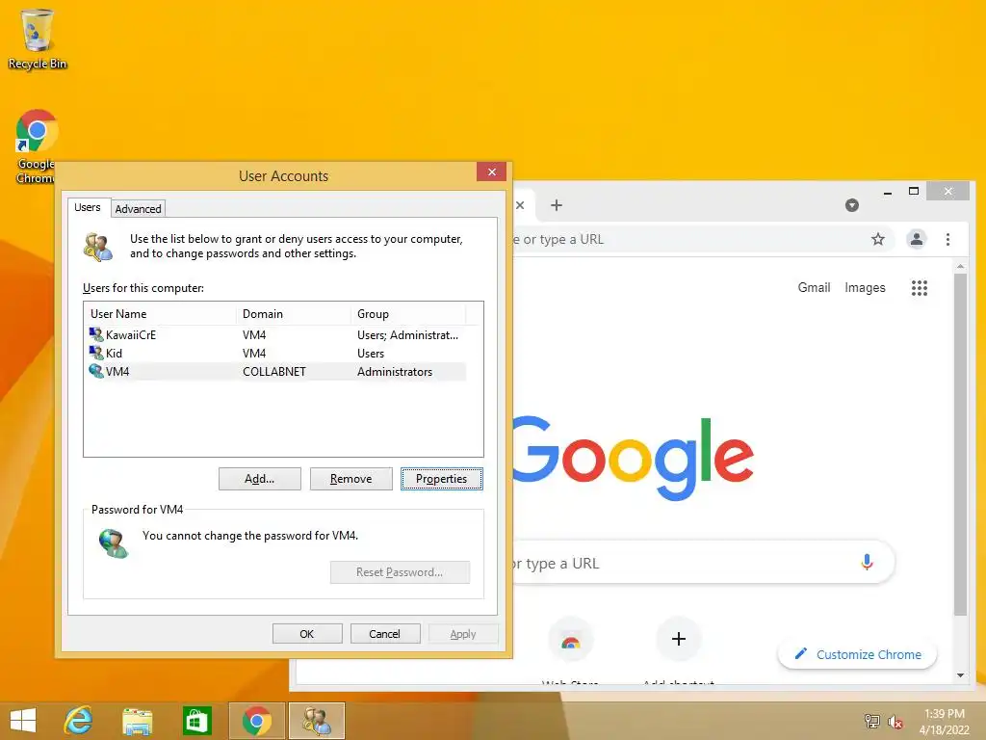The height and width of the screenshot is (740, 986).
Task: Click the taskbar clock and date
Action: click(944, 721)
